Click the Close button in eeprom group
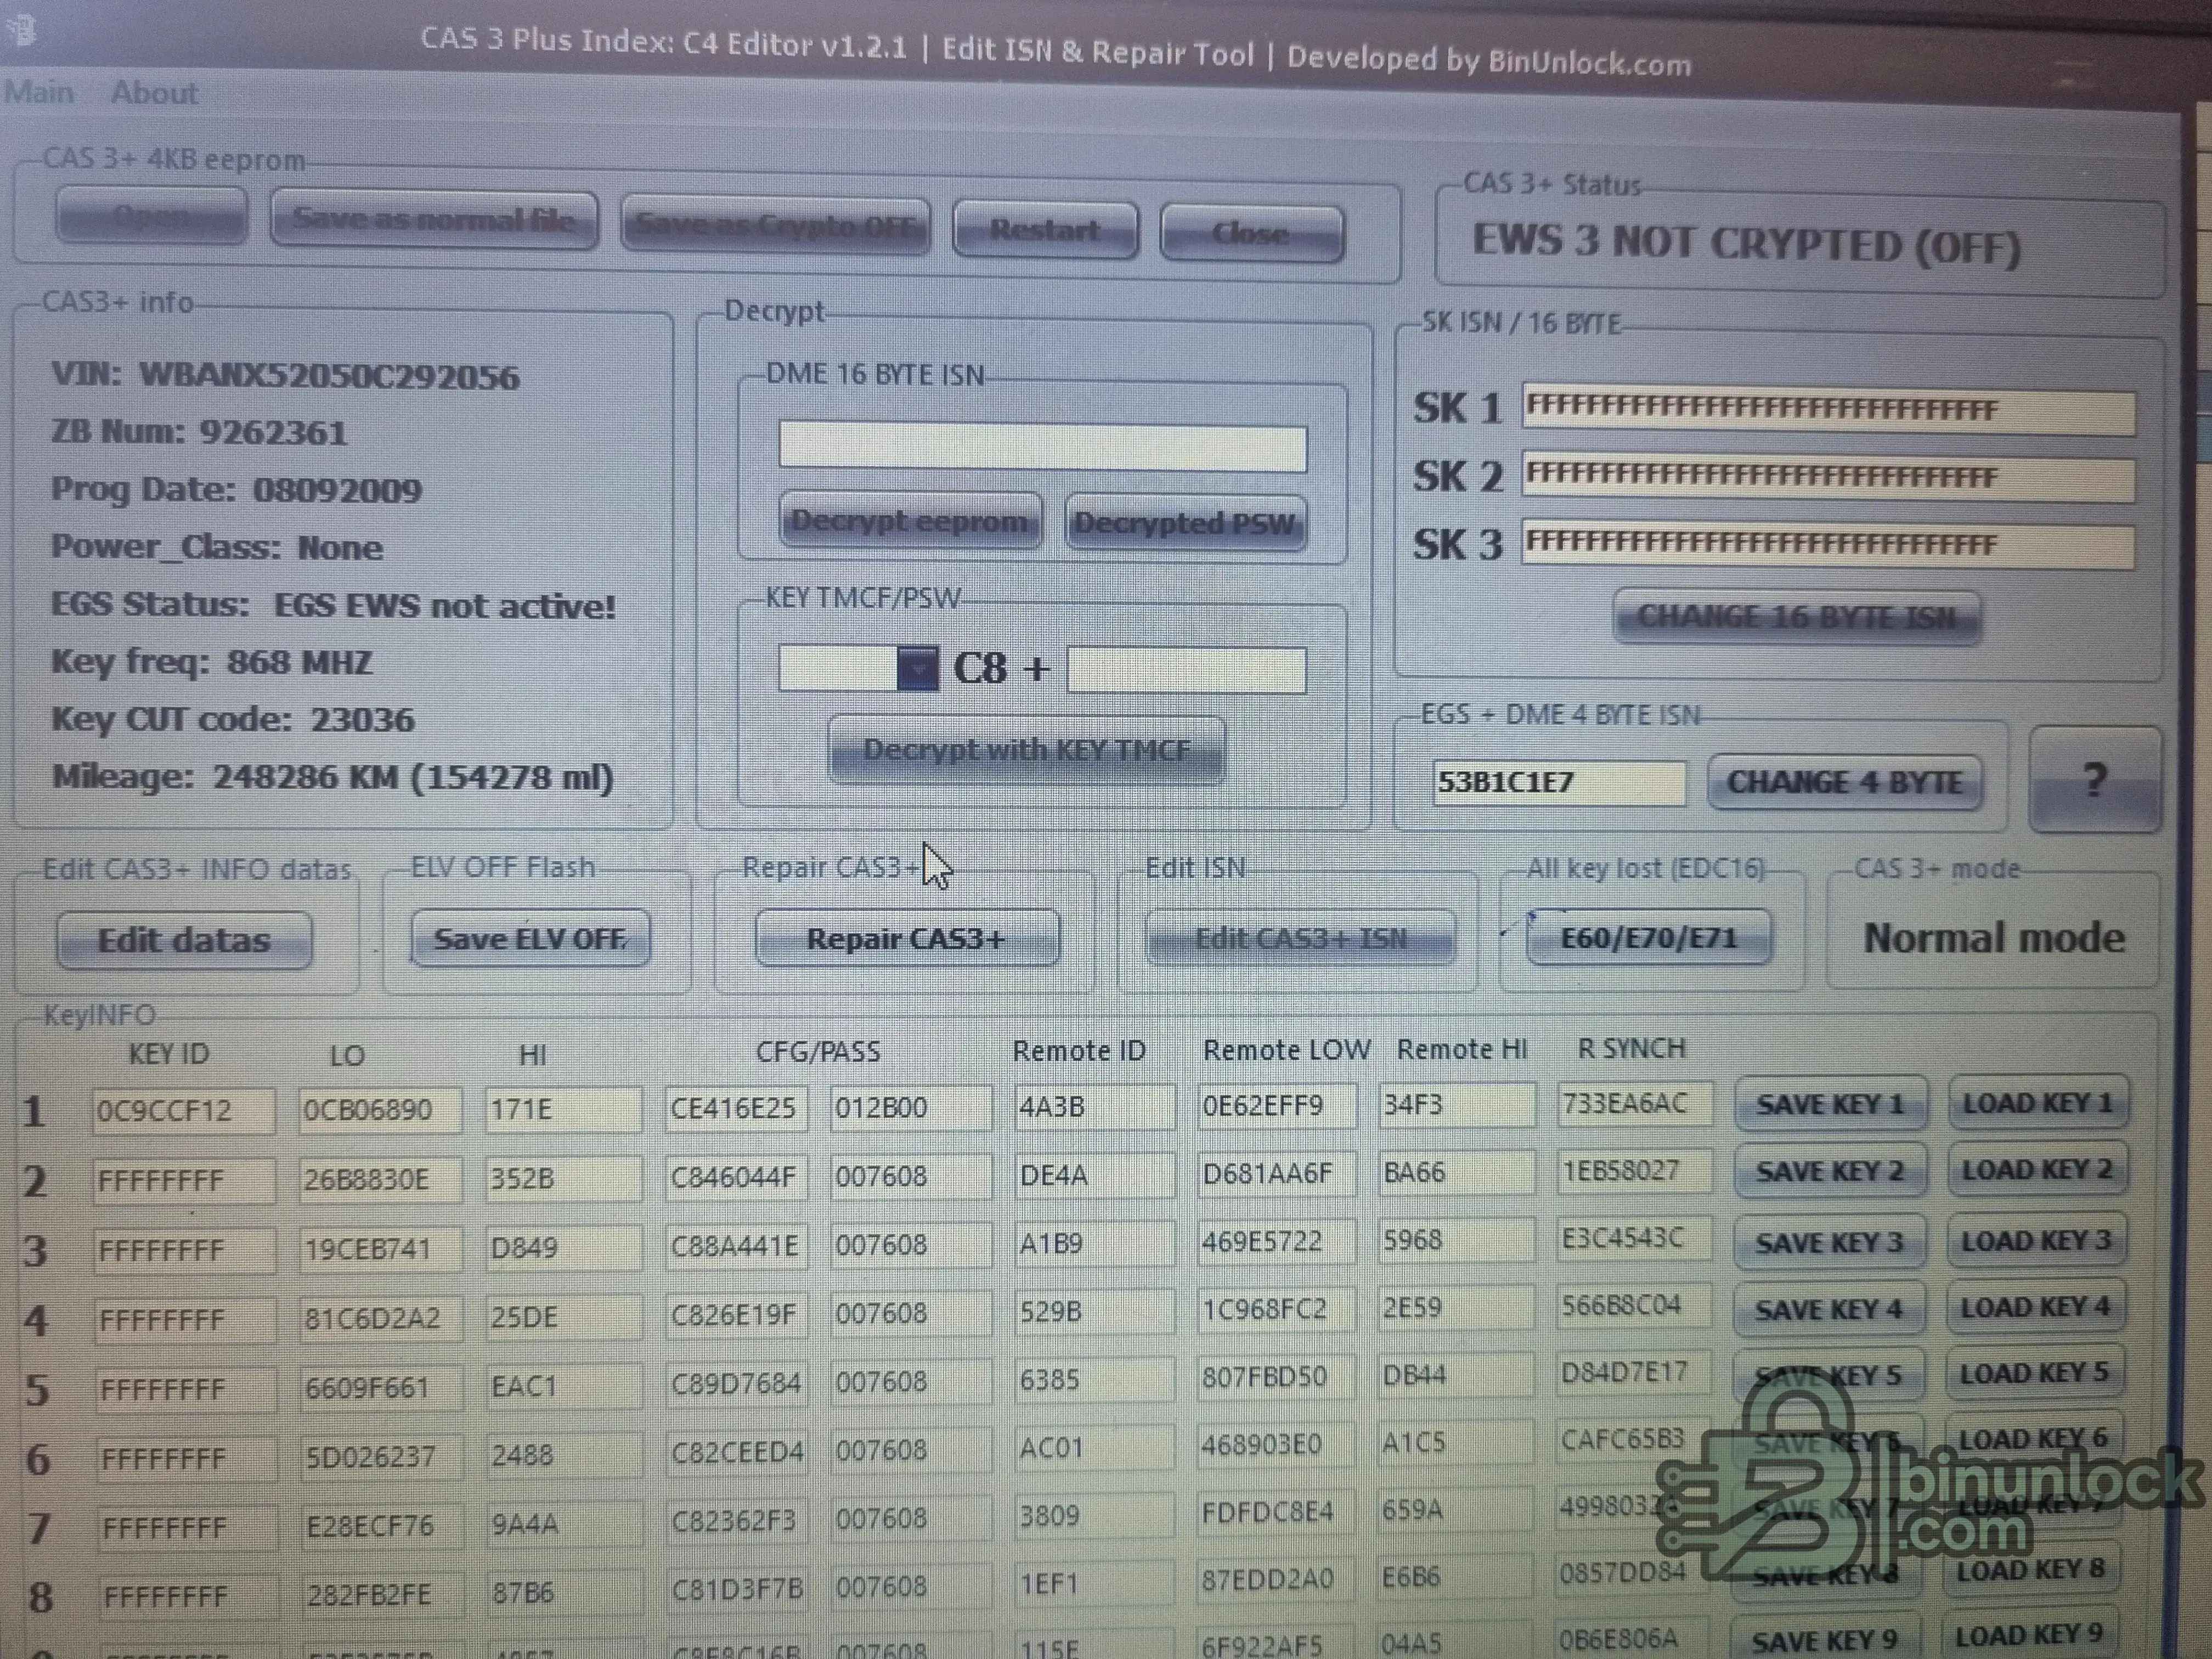2212x1659 pixels. [1251, 233]
